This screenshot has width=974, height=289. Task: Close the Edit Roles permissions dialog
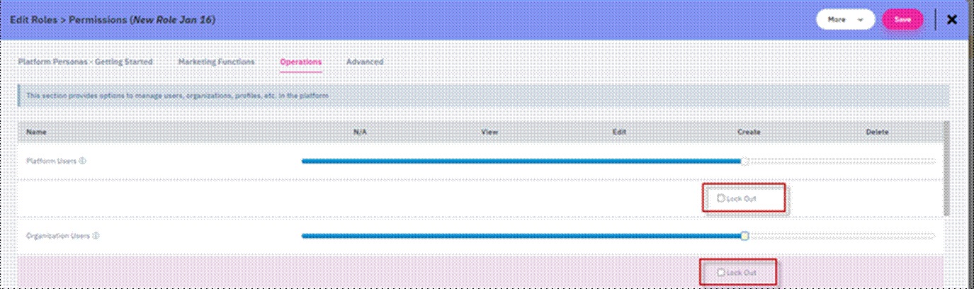(951, 20)
